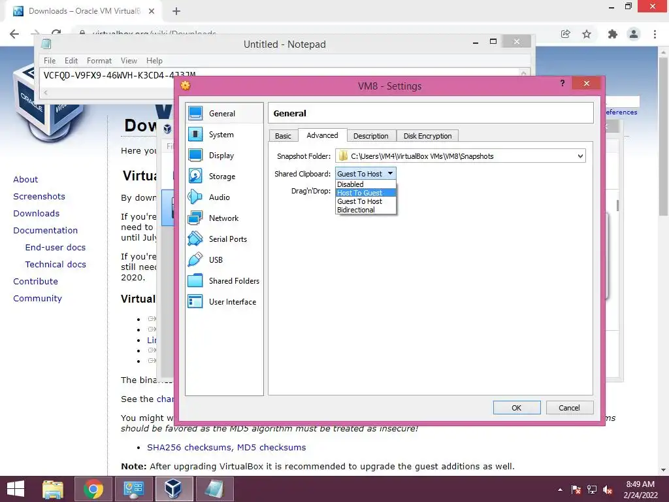Switch to the Description tab
669x502 pixels.
click(371, 136)
